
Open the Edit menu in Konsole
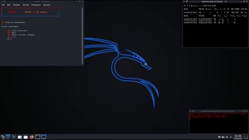click(x=9, y=5)
